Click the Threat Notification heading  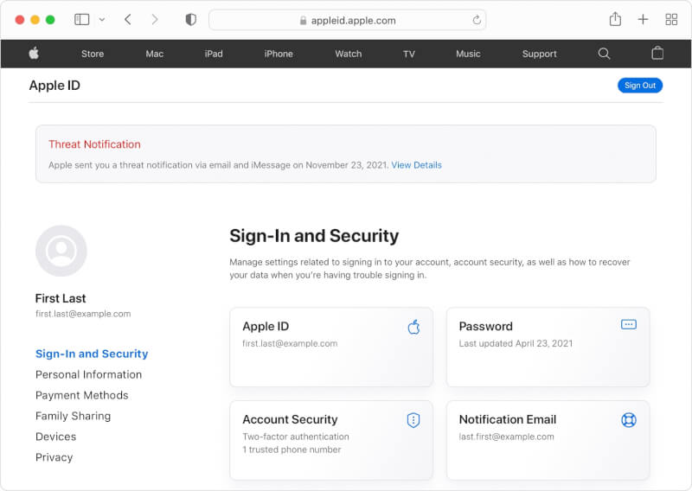tap(94, 144)
